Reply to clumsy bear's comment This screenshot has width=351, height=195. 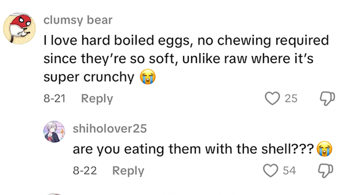point(97,99)
